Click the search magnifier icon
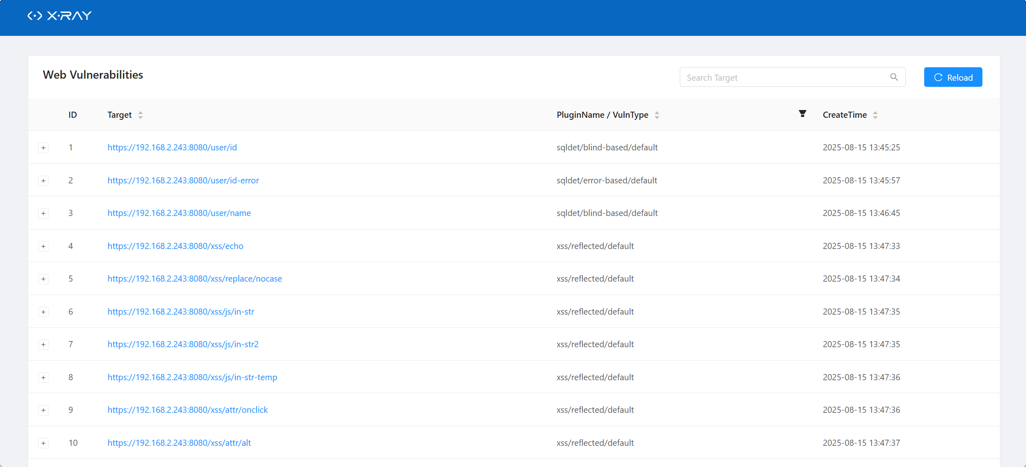This screenshot has height=467, width=1026. pos(894,77)
